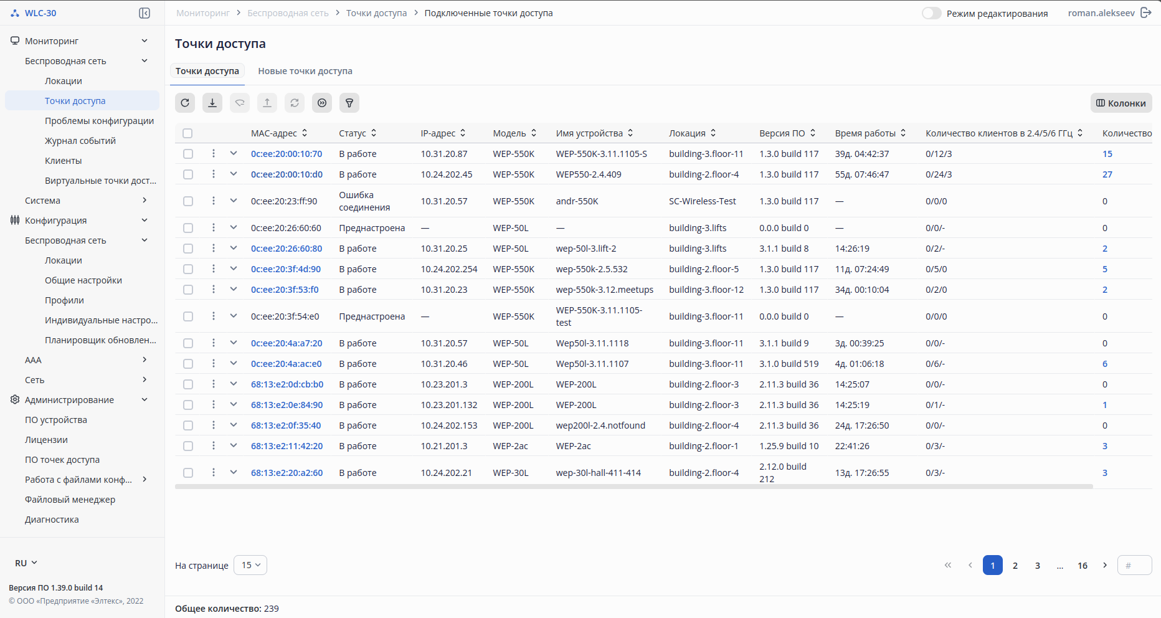The width and height of the screenshot is (1161, 618).
Task: Refresh the access points table
Action: (x=185, y=103)
